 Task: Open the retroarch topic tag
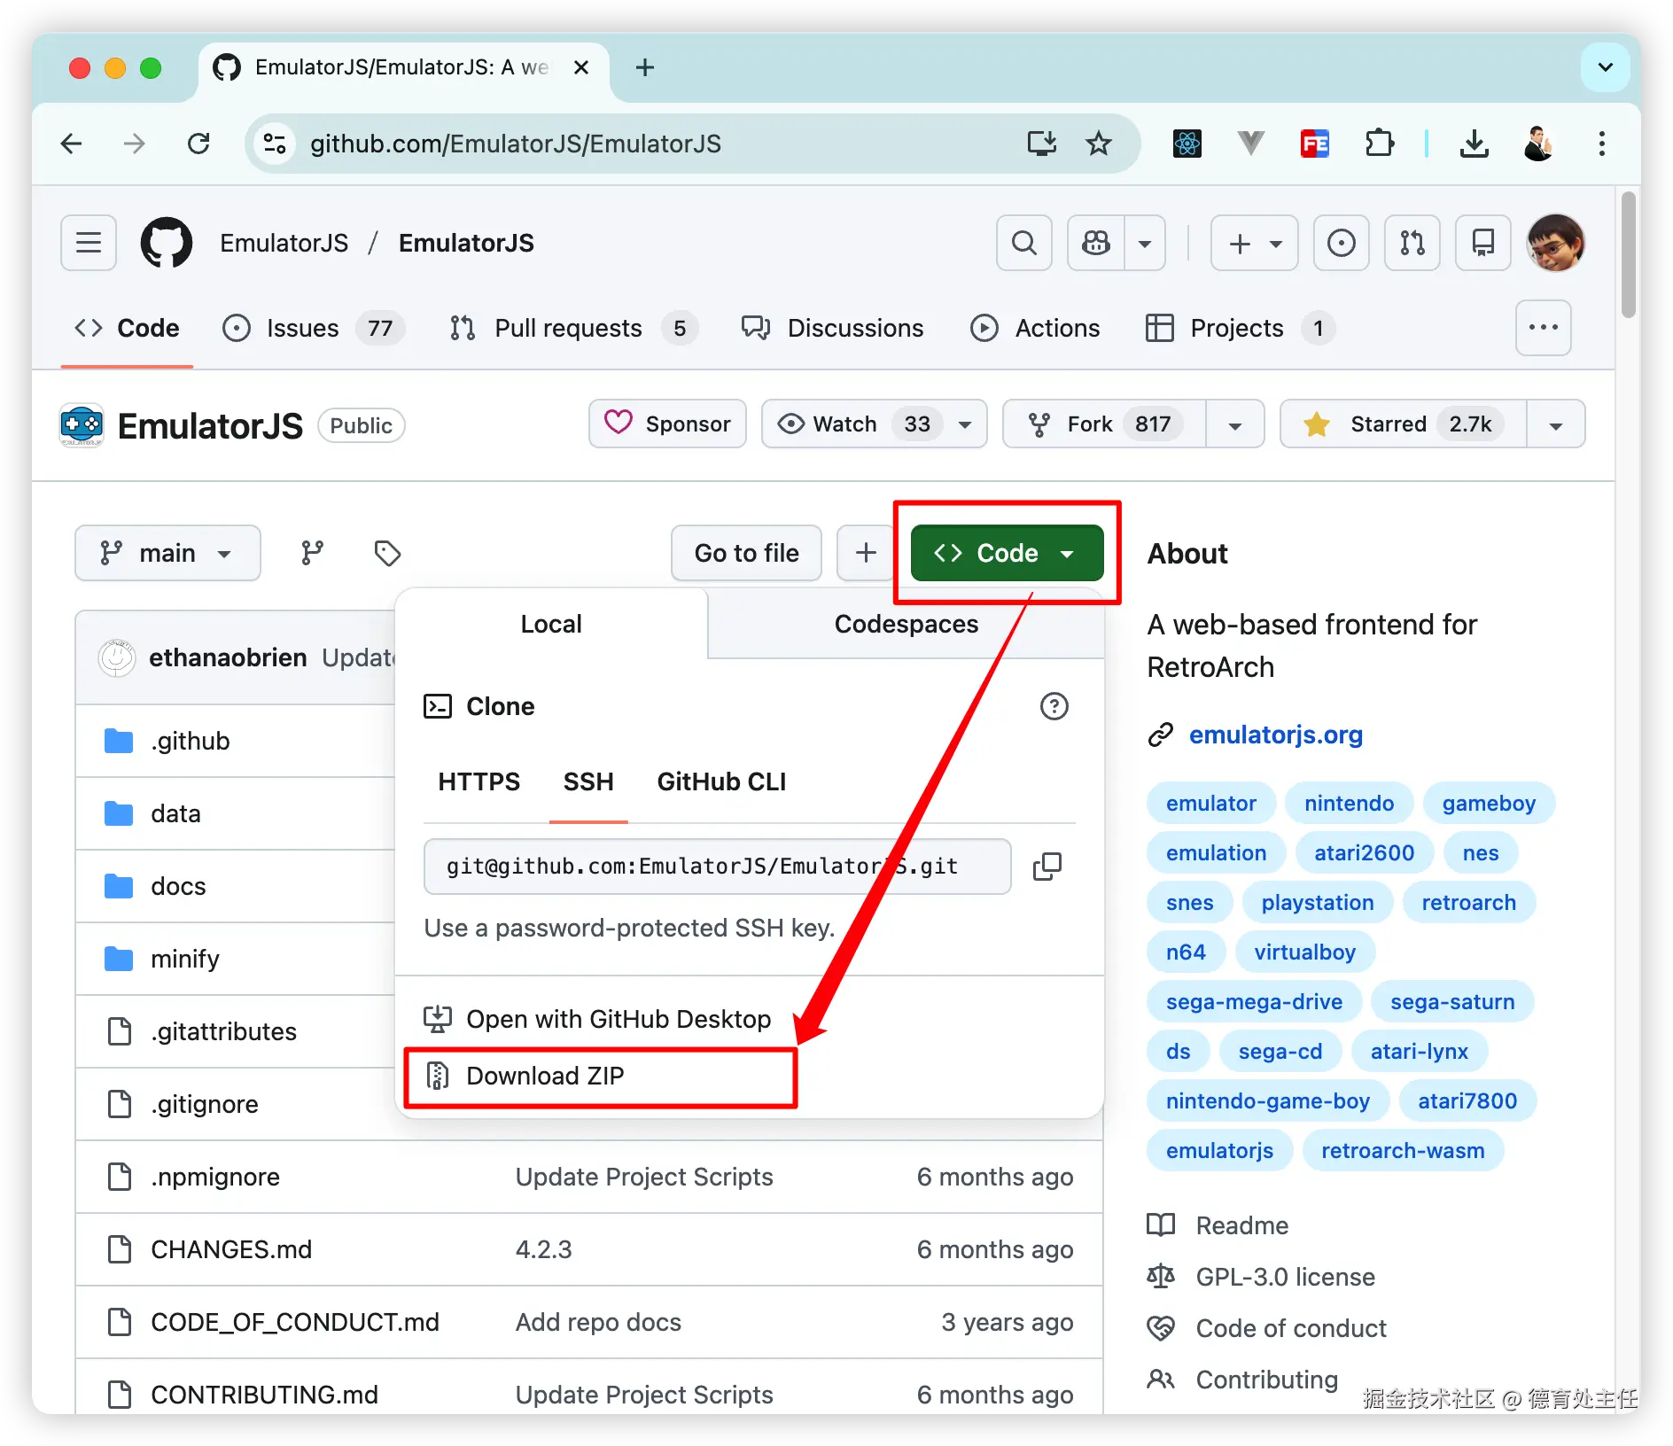(x=1468, y=902)
